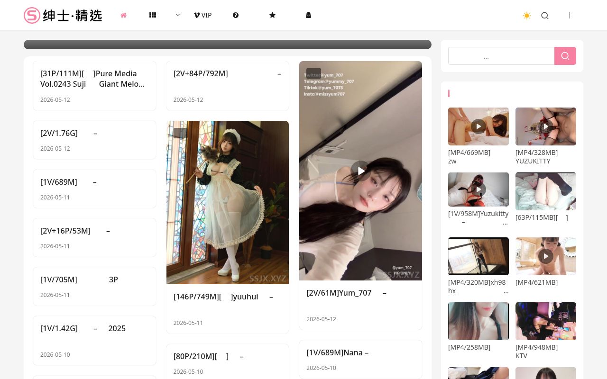Screen dimensions: 607x379
Task: Click the 2026-05-10 date under [80P/210M]
Action: pos(188,372)
